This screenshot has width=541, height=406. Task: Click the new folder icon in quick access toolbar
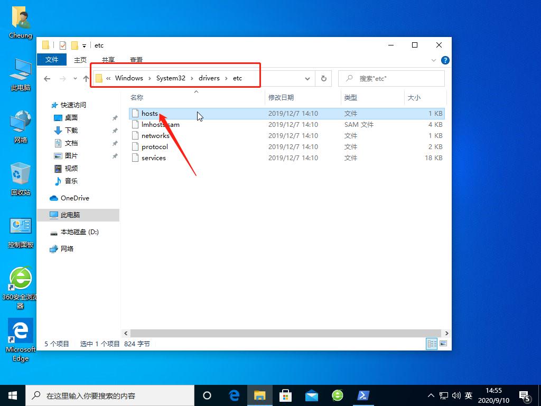pos(74,45)
